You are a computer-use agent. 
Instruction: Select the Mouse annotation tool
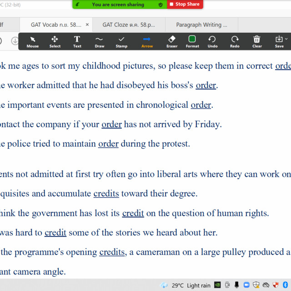coord(32,42)
